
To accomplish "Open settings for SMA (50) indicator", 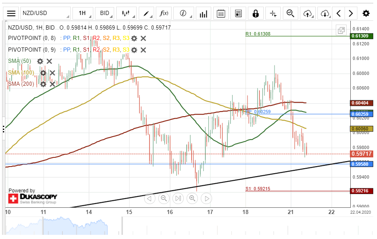I will 40,61.
